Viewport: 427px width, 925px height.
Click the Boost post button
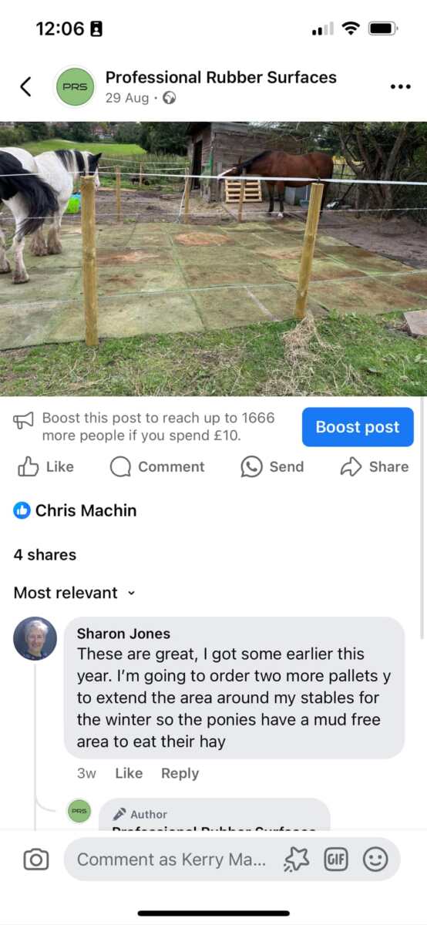(358, 427)
